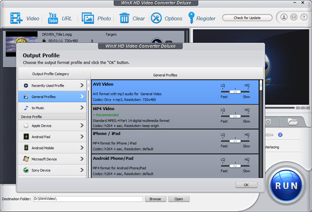
Task: Click the General Profiles category icon
Action: click(26, 97)
